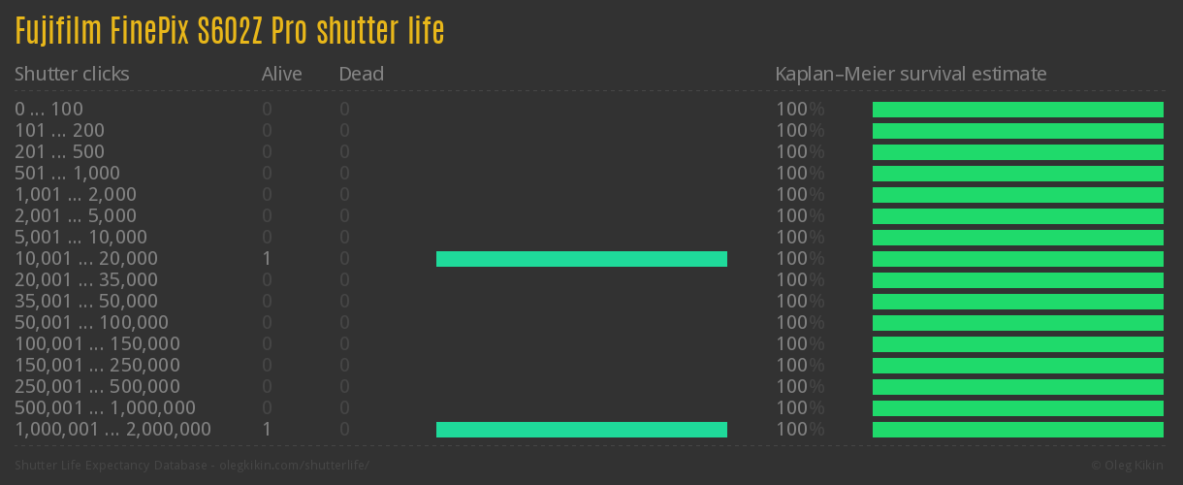Click the survival bar for 500,001 ... 1,000,000
The height and width of the screenshot is (485, 1183).
[1017, 408]
